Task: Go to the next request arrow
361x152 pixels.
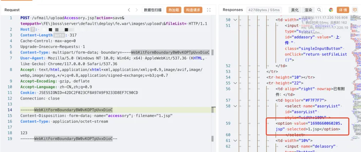Action: (x=136, y=10)
